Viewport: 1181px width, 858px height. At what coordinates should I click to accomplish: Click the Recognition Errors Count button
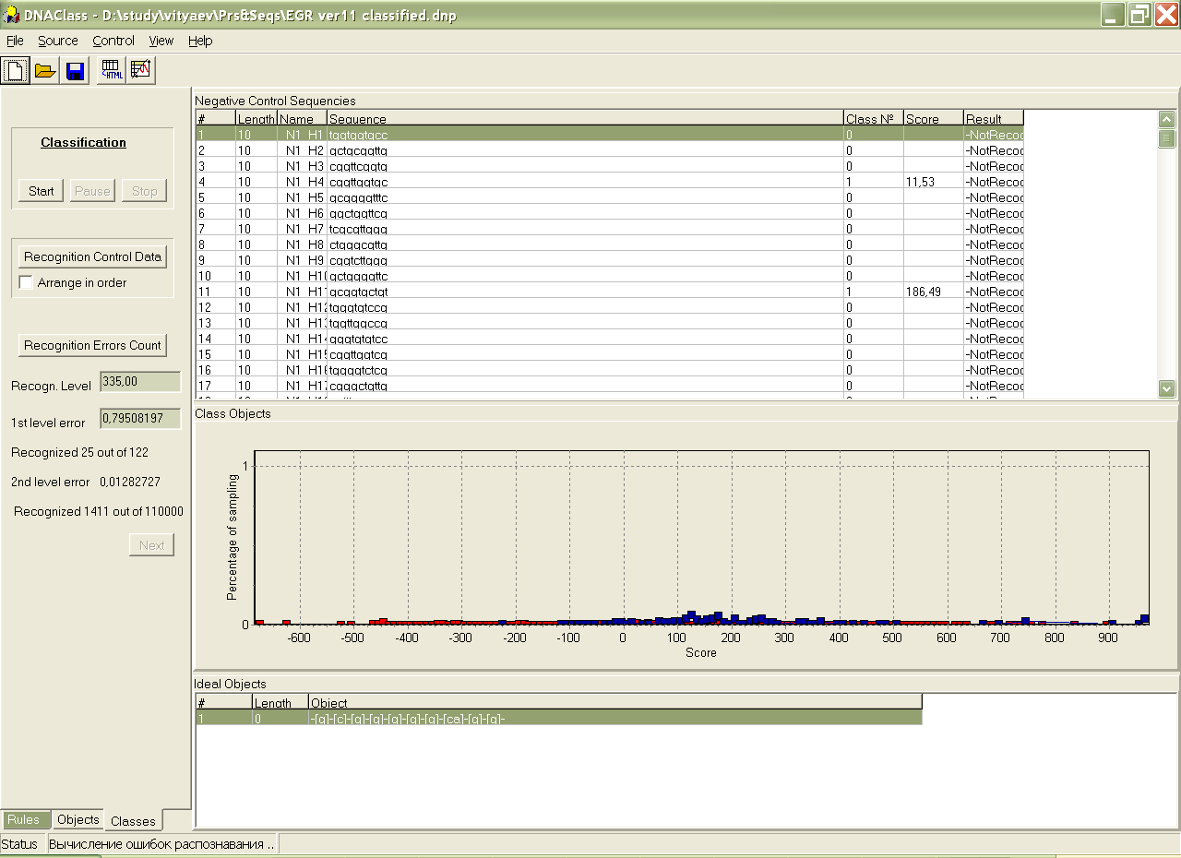(x=92, y=345)
